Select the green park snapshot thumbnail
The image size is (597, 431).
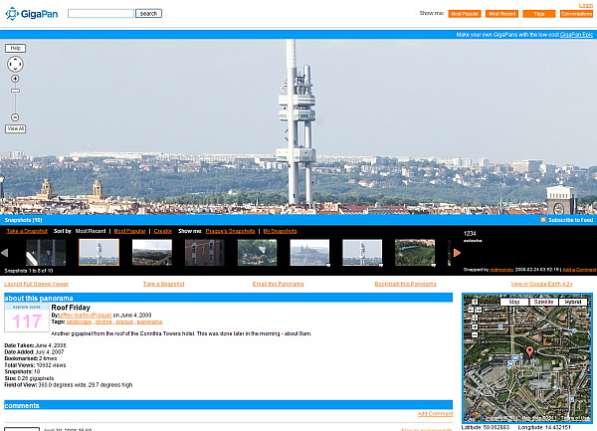[x=415, y=253]
